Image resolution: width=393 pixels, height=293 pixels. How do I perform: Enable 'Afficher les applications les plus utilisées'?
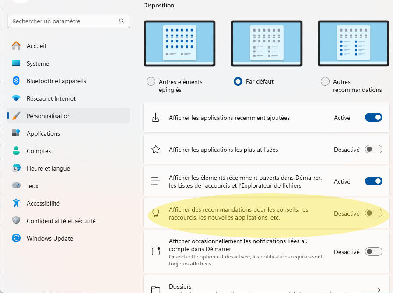373,149
